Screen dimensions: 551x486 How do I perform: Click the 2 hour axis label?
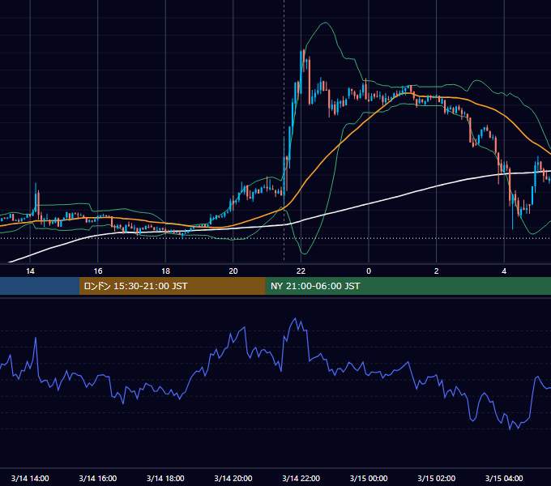[x=437, y=271]
